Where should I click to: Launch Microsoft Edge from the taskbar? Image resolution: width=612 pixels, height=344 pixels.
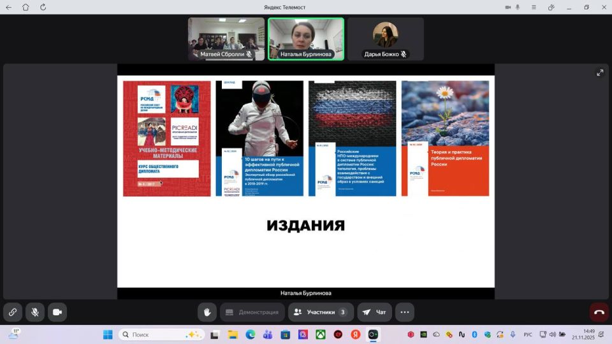pos(250,334)
